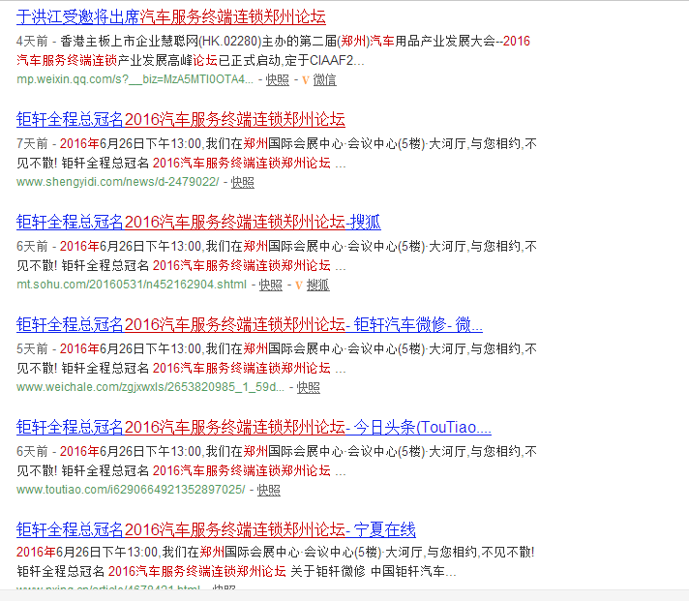Click URL text www.shengyidi.com/news/d-2479022/
The image size is (689, 601).
coord(117,182)
